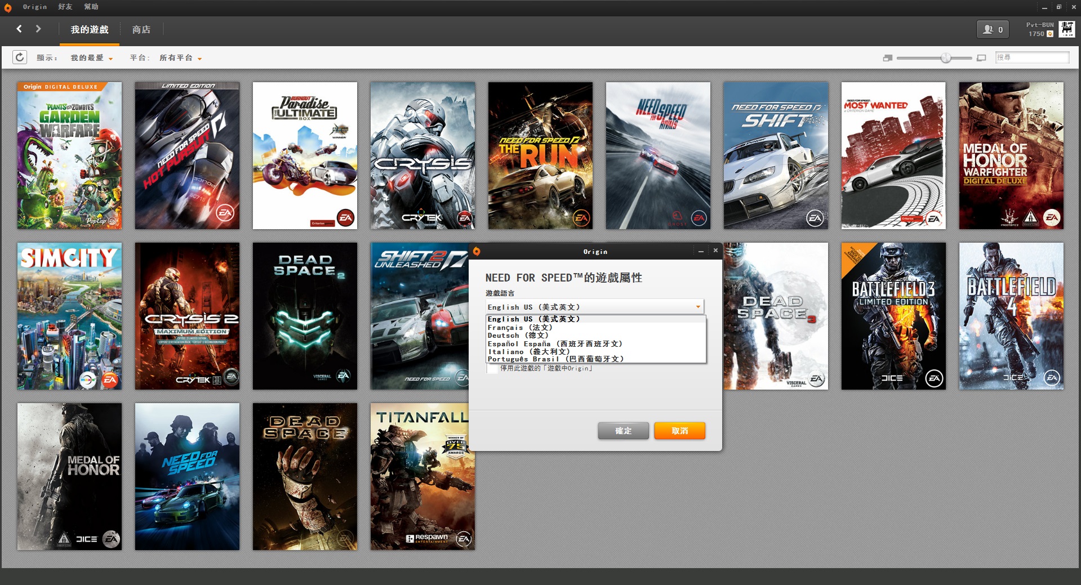
Task: Open the 好友 menu
Action: tap(65, 7)
